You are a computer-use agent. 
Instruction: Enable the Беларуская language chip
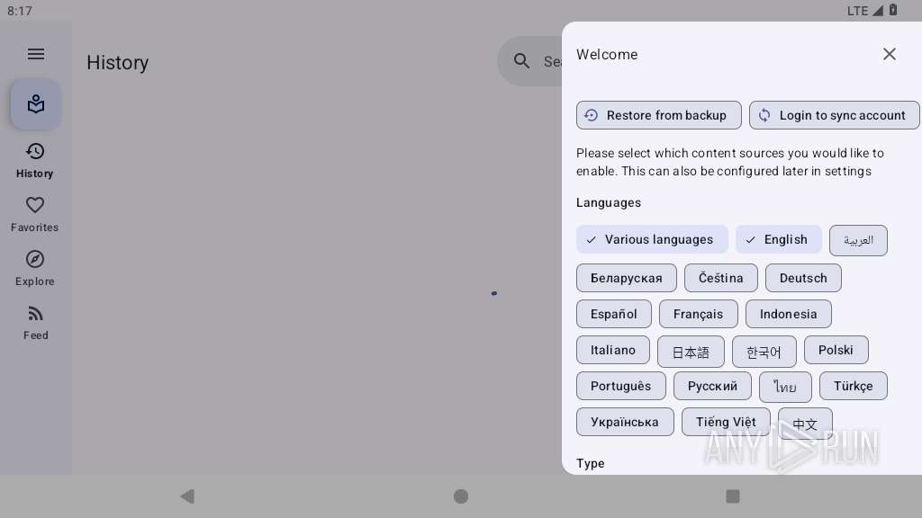[627, 278]
